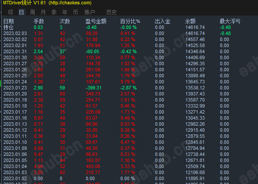
Task: Click the 14557.46 balance value
Action: point(195,40)
